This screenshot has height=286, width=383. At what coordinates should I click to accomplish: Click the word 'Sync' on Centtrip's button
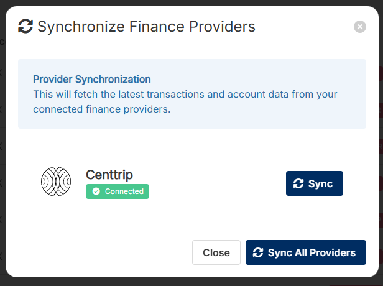click(x=320, y=183)
